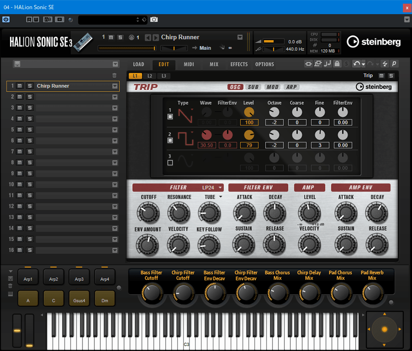Image resolution: width=412 pixels, height=351 pixels.
Task: Solo the Trip layer
Action: (391, 76)
